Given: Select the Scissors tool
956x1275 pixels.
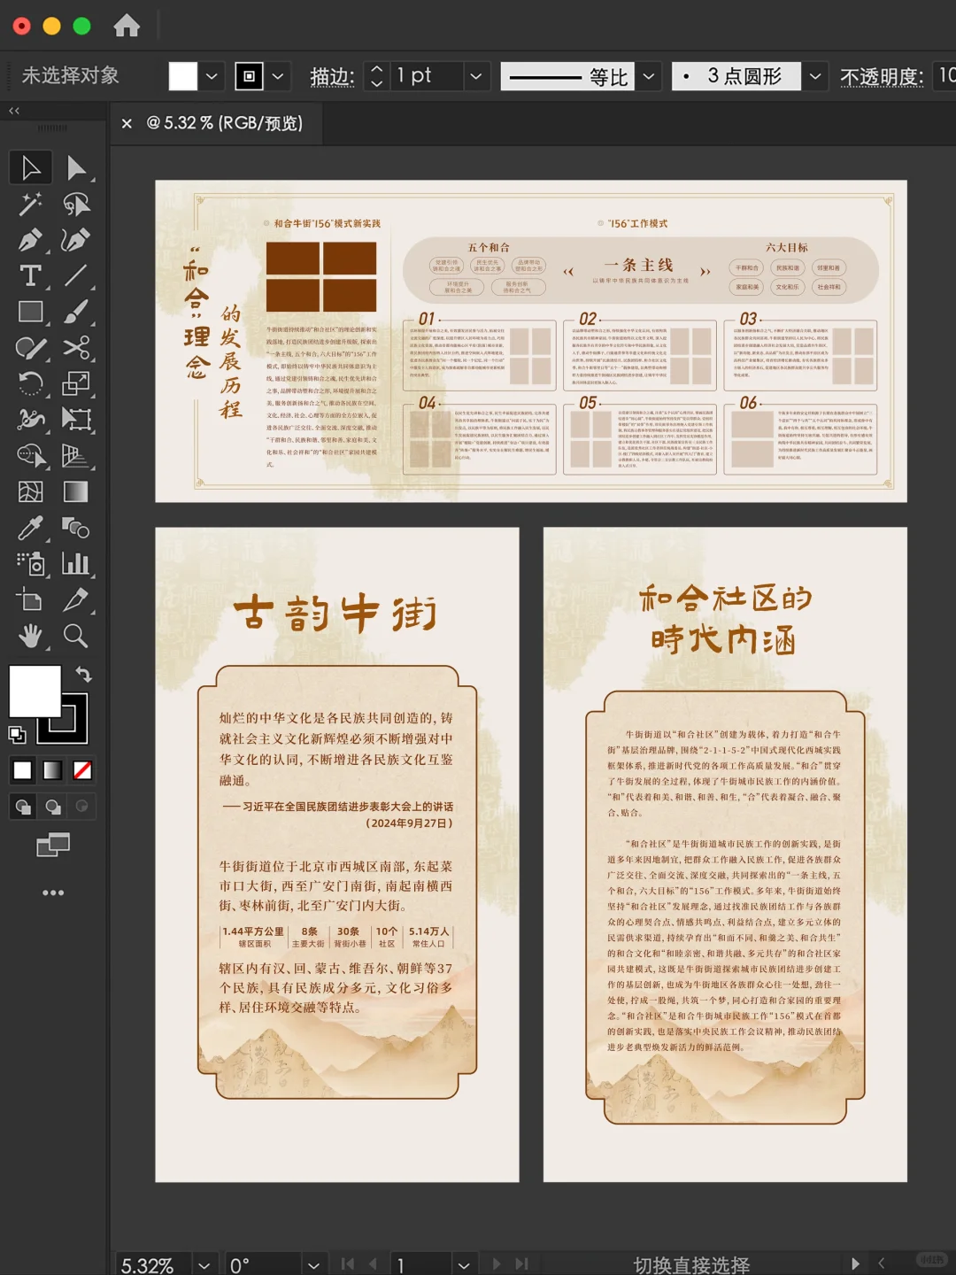Looking at the screenshot, I should pyautogui.click(x=76, y=348).
